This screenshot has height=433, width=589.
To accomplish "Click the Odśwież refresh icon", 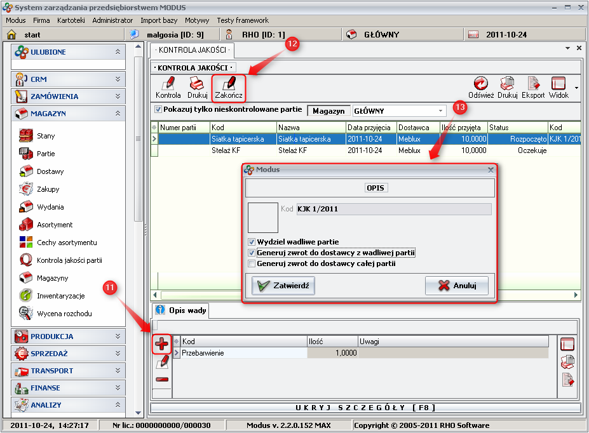I will click(x=481, y=84).
